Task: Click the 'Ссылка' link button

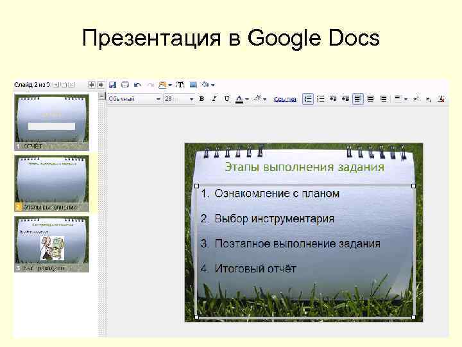Action: (285, 99)
